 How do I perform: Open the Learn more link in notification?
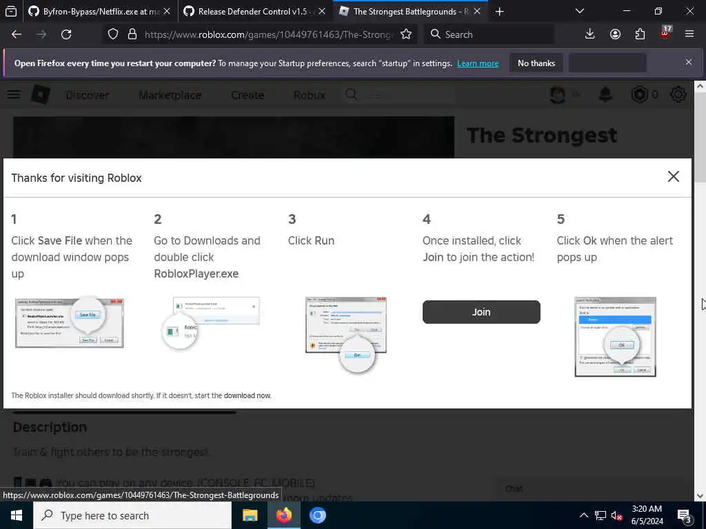click(478, 63)
